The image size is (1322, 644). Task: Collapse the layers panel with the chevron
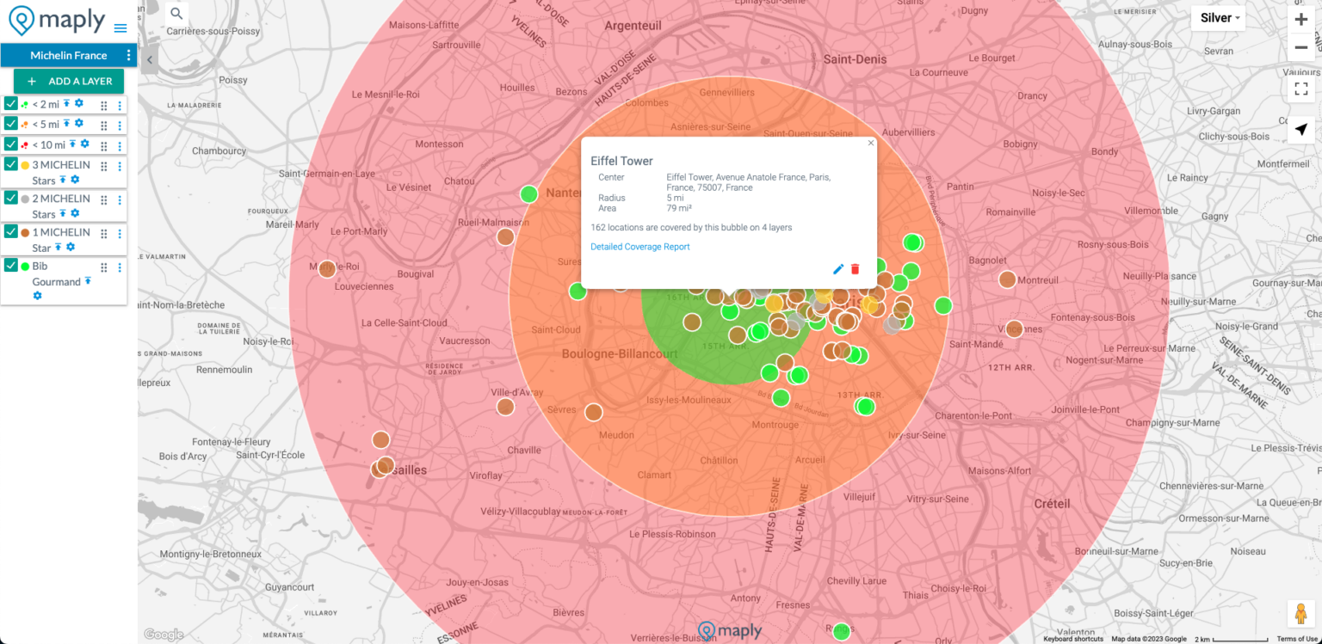(x=150, y=59)
